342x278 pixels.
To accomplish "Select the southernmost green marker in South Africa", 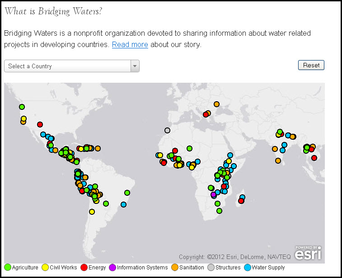I will tap(220, 211).
